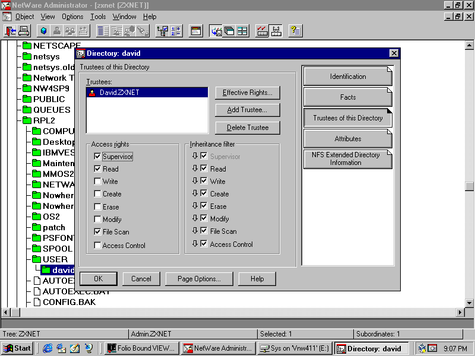
Task: Open the Tools menu
Action: 98,17
